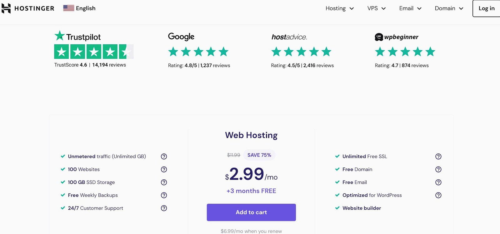Click the US flag language icon
The height and width of the screenshot is (234, 500).
pyautogui.click(x=69, y=8)
